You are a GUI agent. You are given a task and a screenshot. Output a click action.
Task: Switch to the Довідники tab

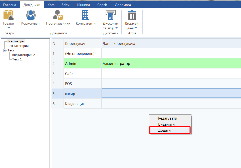click(32, 5)
